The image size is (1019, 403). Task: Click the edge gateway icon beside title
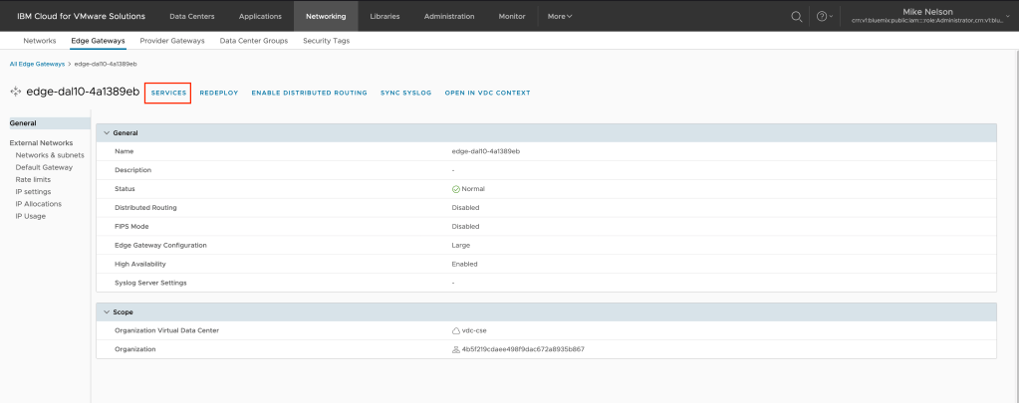click(15, 93)
